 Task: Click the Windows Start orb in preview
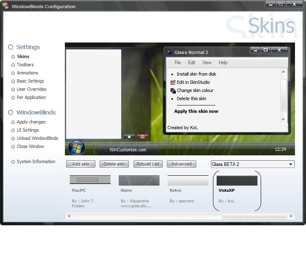[x=77, y=148]
